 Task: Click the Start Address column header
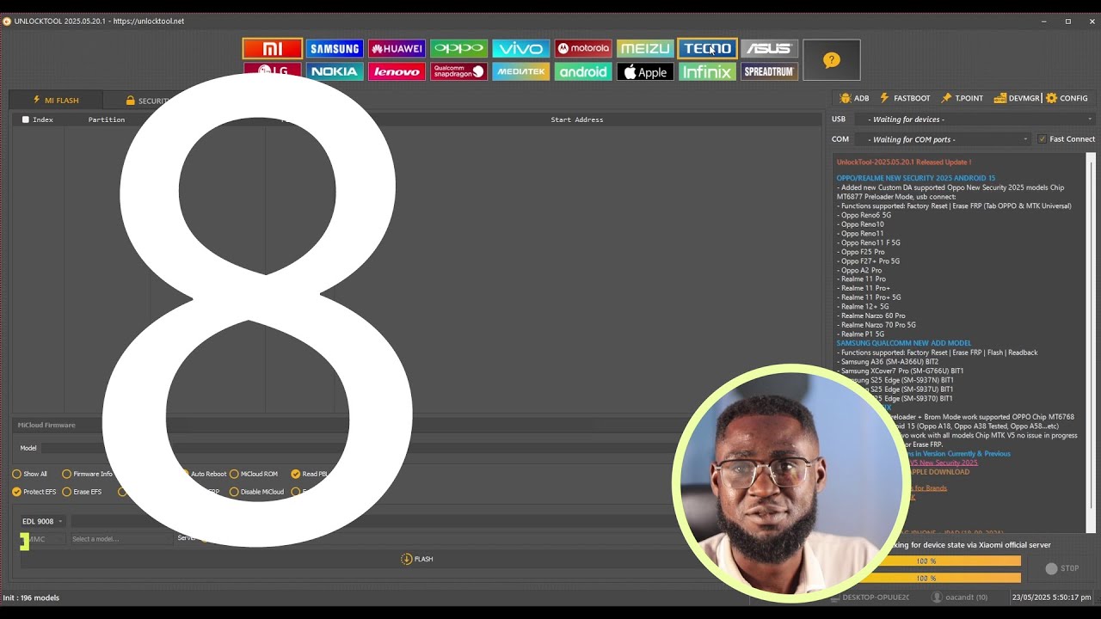[x=577, y=120]
